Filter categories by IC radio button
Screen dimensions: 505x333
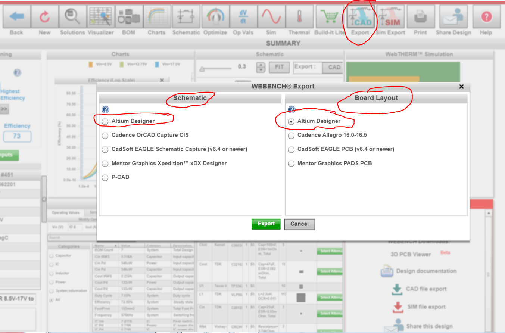click(51, 264)
